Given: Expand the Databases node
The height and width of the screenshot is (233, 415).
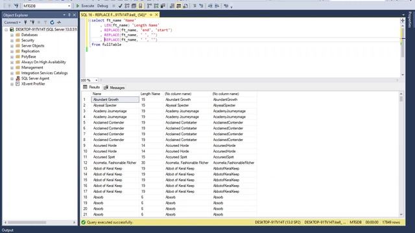Looking at the screenshot, I should (x=12, y=35).
